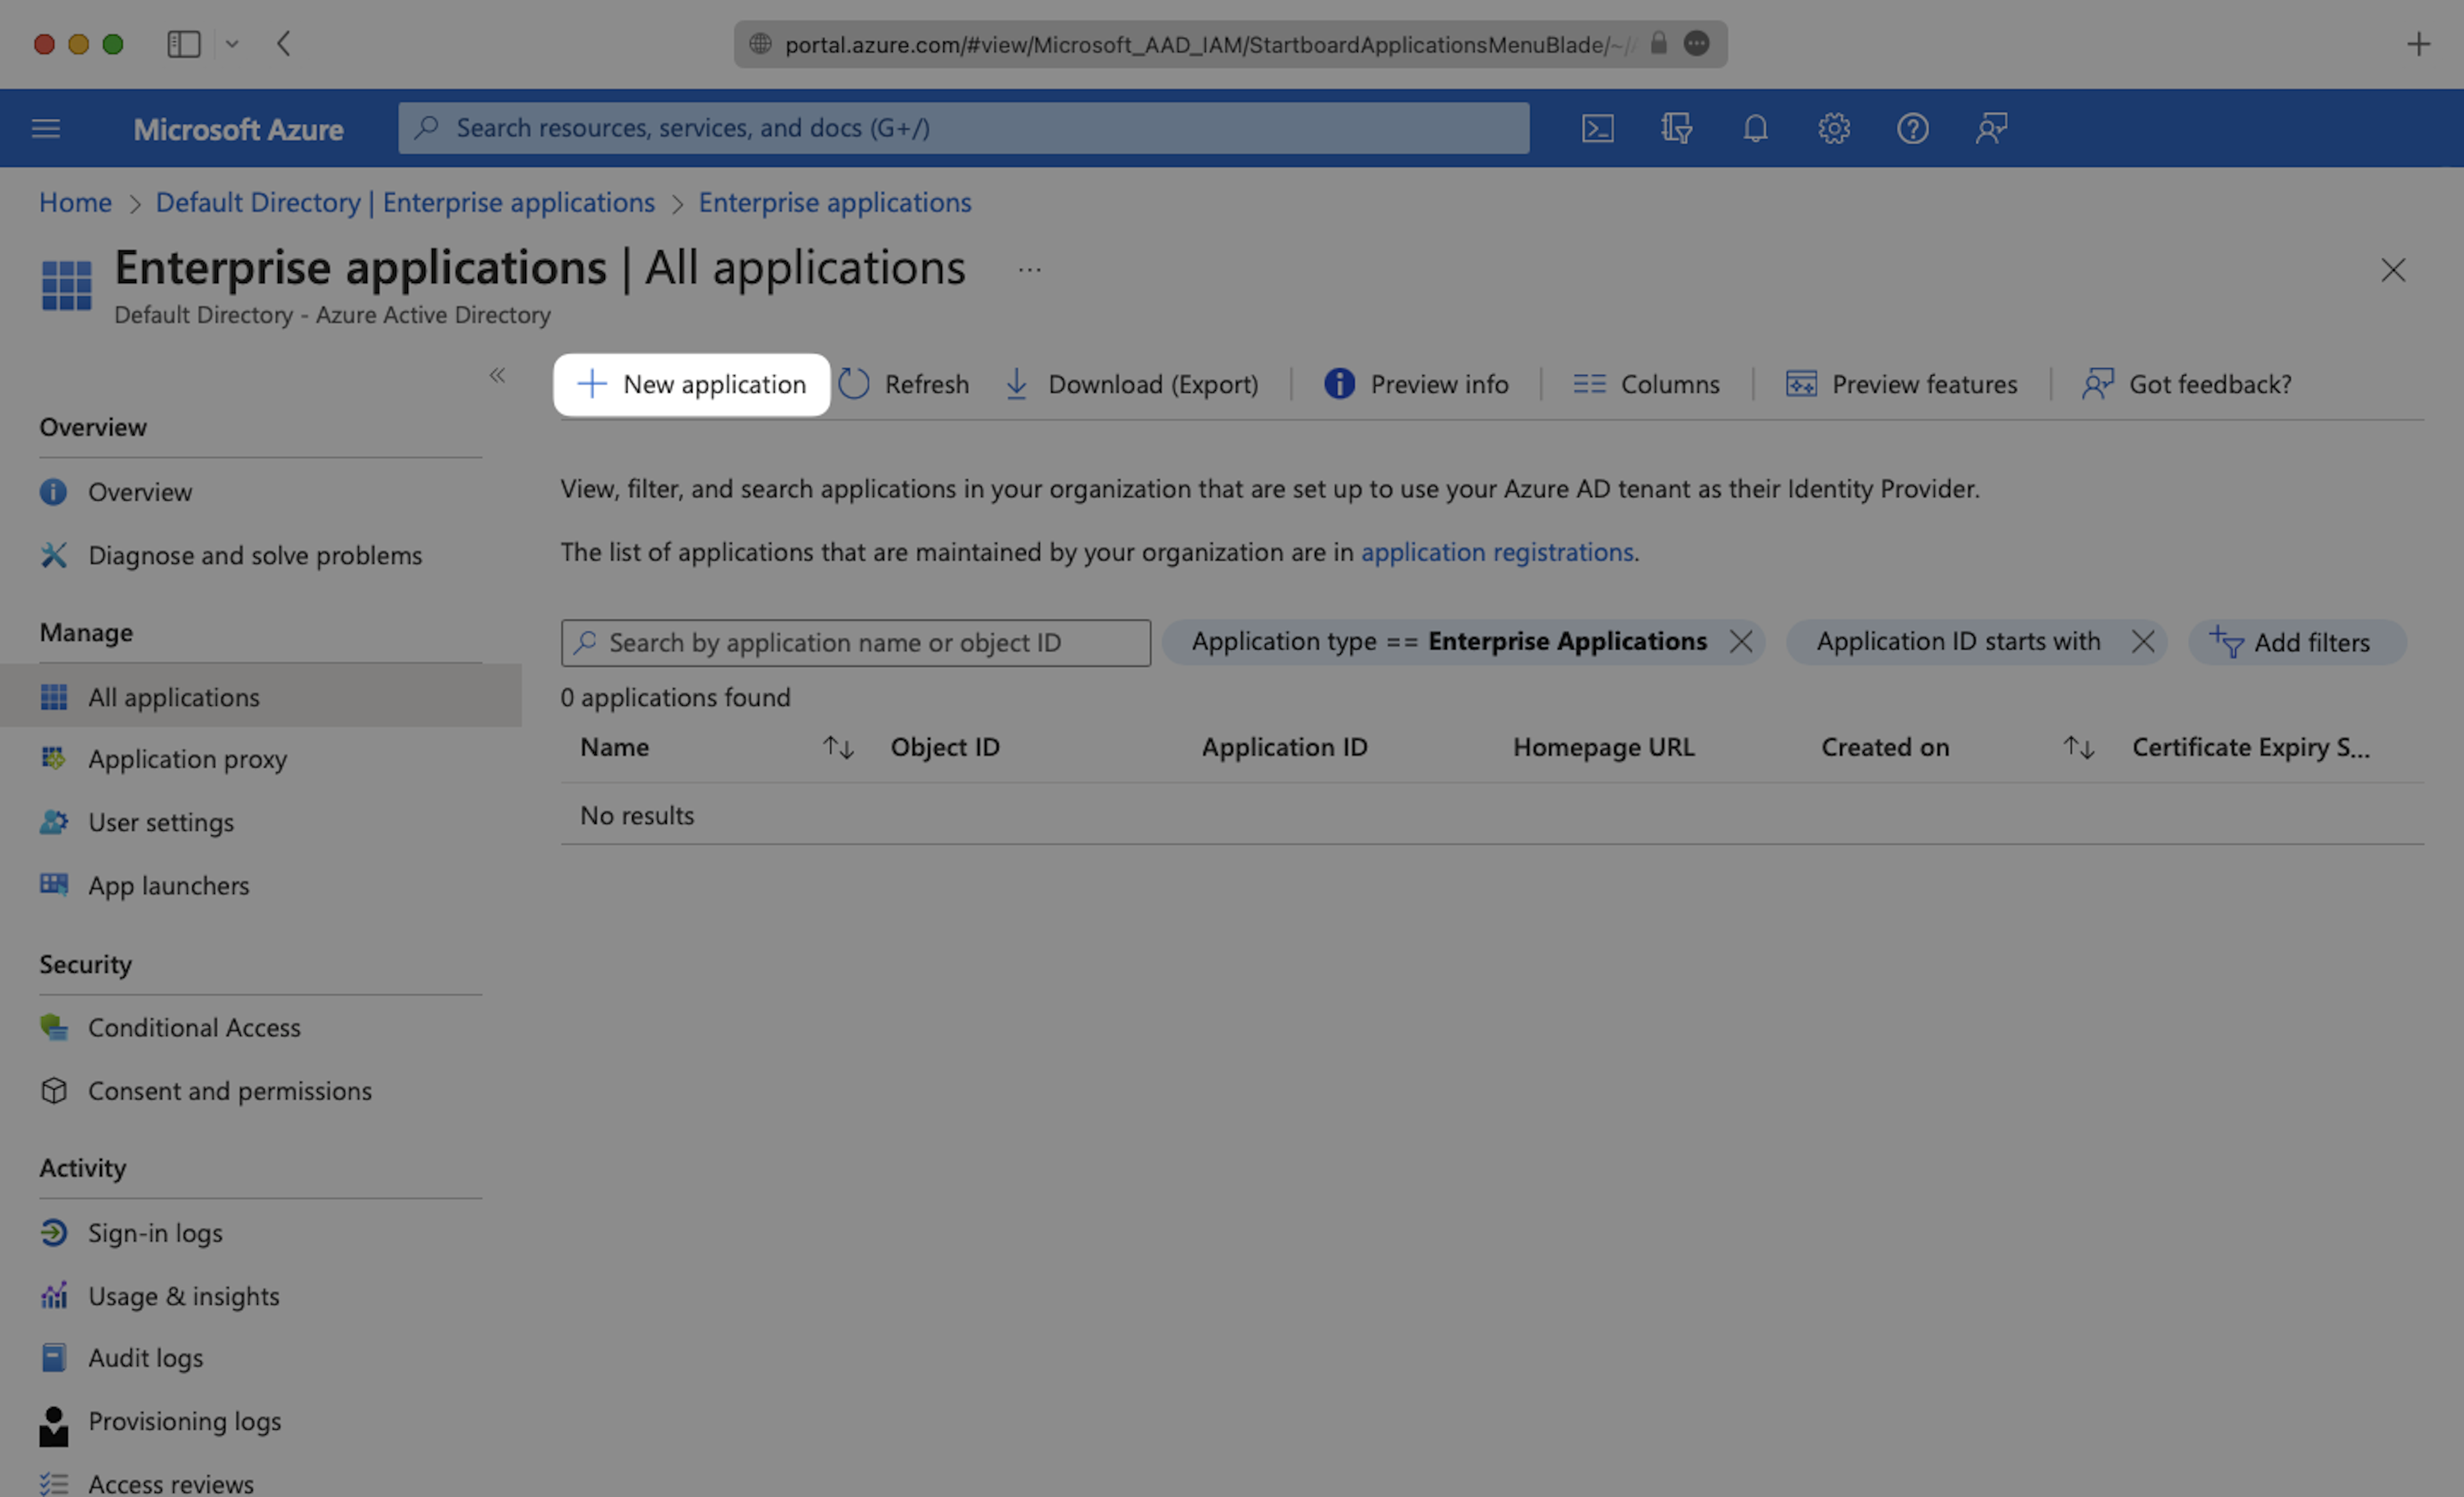
Task: Open Cloud Shell from the top bar
Action: [1597, 128]
